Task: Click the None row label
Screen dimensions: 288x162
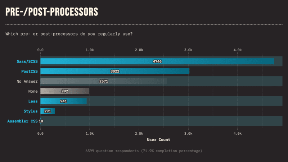Action: click(33, 91)
